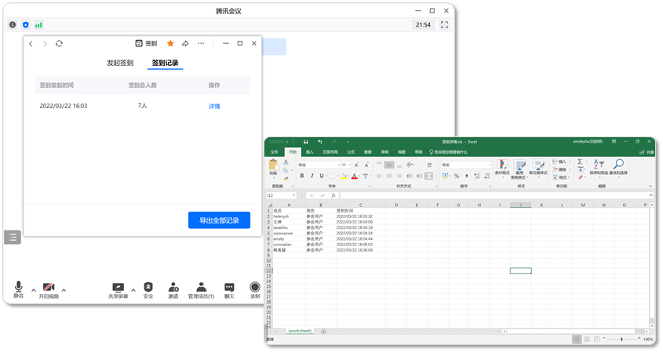Click the yellow fill color swatch
This screenshot has width=663, height=352.
[344, 176]
